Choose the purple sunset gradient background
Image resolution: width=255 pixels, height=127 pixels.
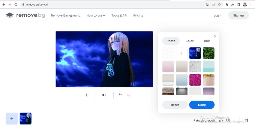tap(209, 91)
